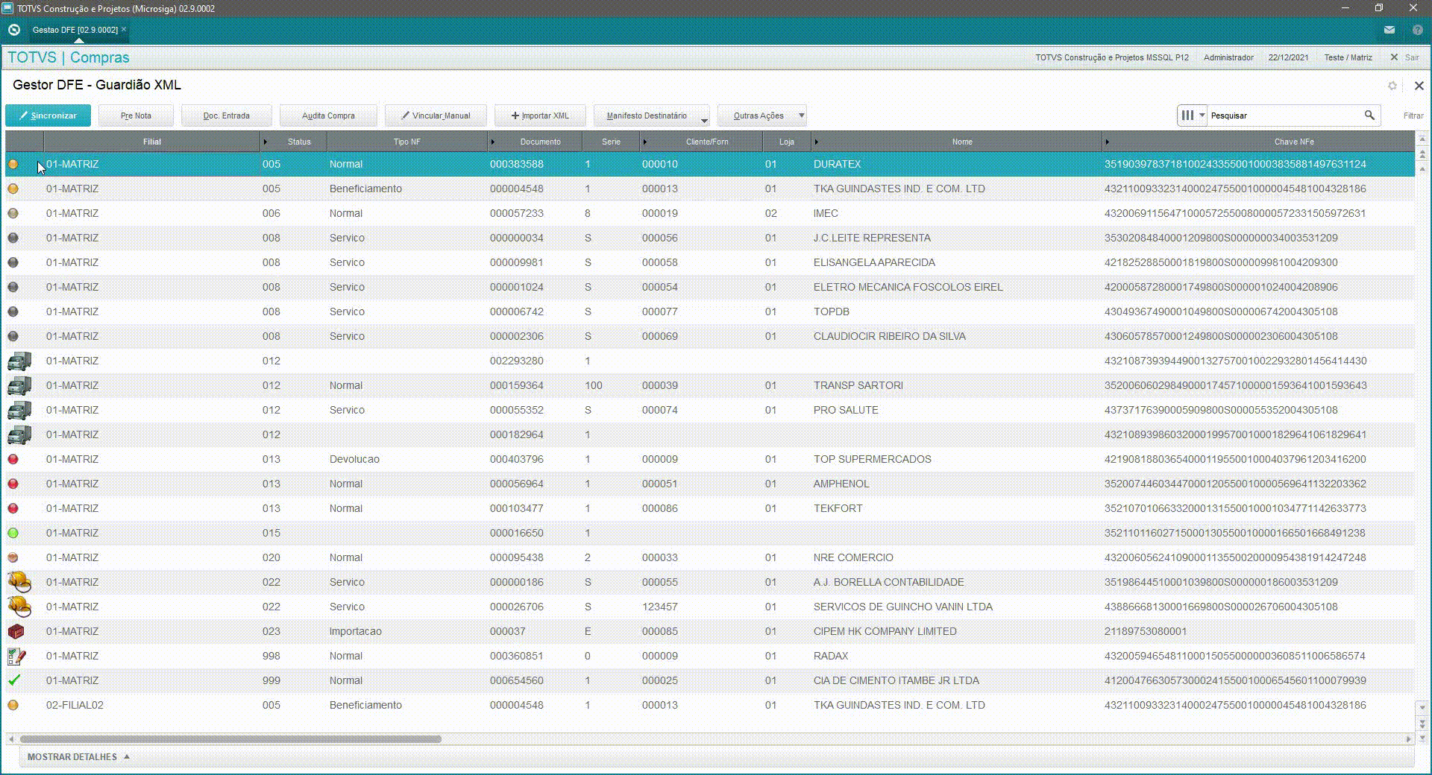This screenshot has height=775, width=1432.
Task: Click the arrow beside Nome column header
Action: click(x=817, y=142)
